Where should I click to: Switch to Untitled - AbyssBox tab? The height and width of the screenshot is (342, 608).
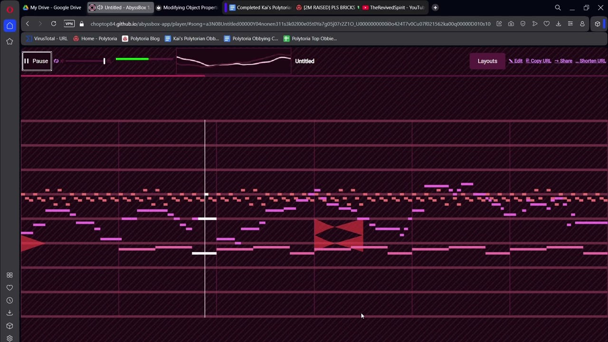pyautogui.click(x=120, y=8)
